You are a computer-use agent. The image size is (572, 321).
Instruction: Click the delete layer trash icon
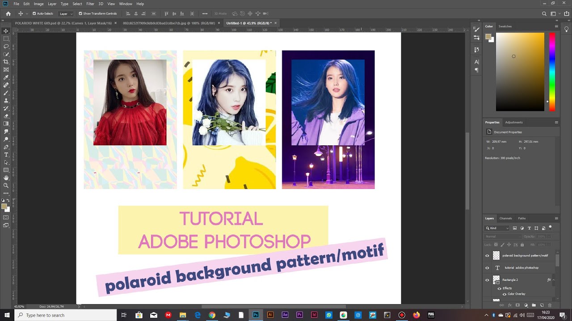coord(550,305)
